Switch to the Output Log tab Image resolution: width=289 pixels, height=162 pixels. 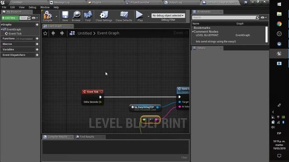click(x=175, y=2)
